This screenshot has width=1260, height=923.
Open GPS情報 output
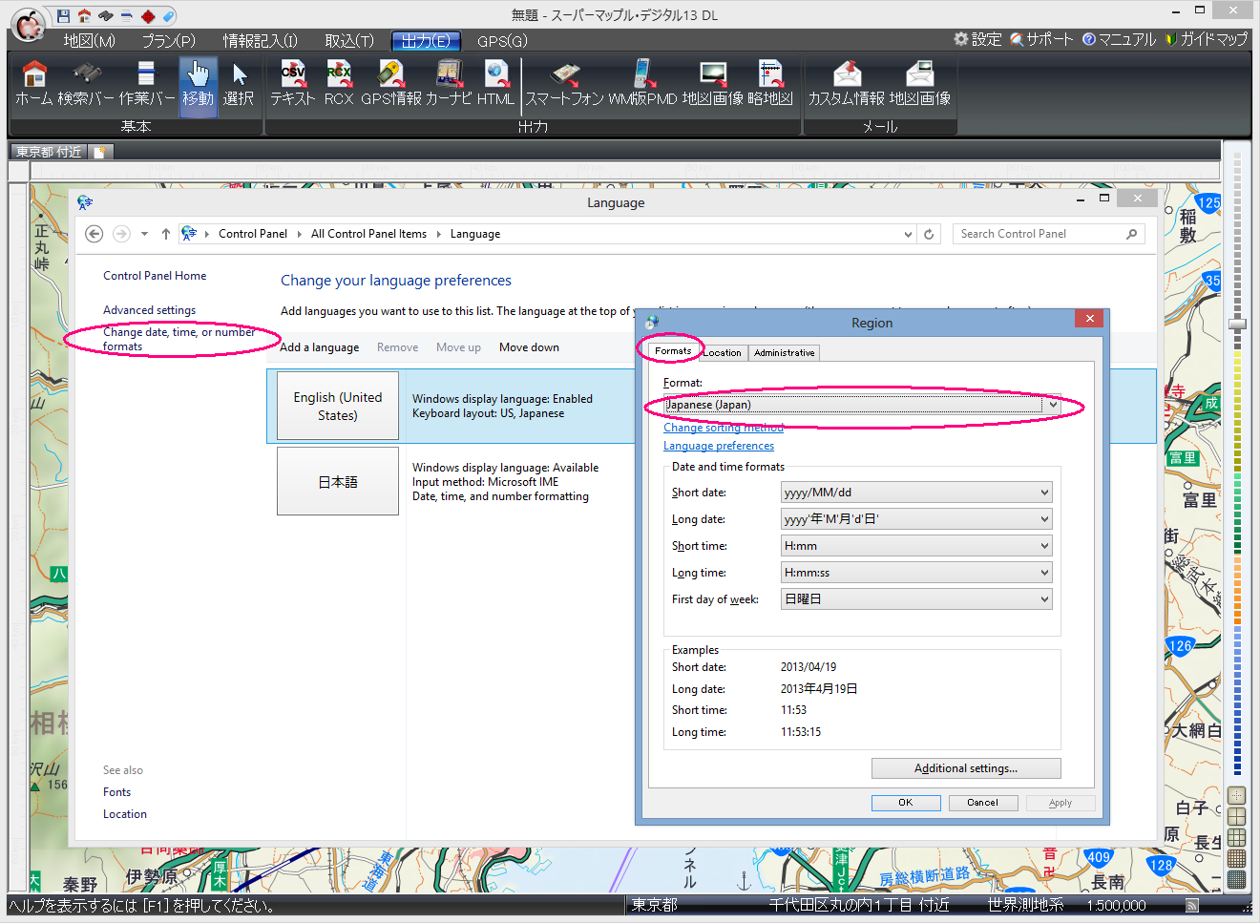click(x=390, y=83)
